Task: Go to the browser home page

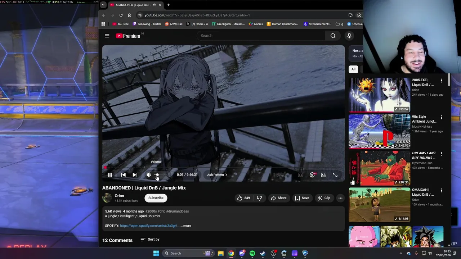Action: pyautogui.click(x=130, y=15)
